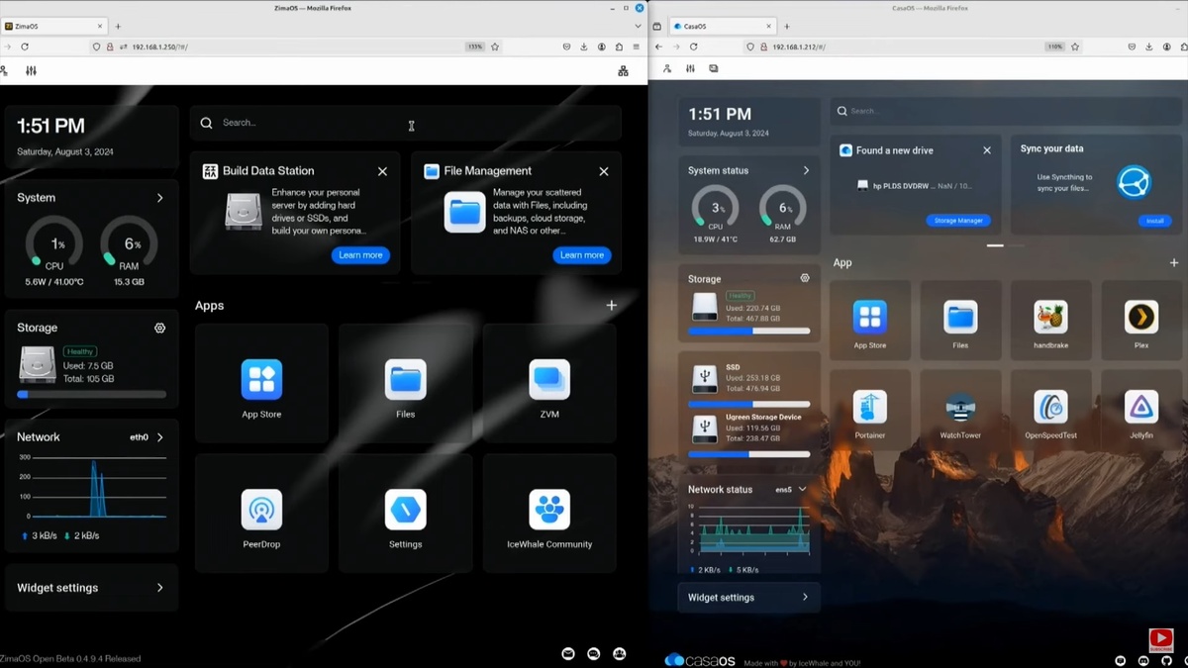Click GitHub icon in CasaOS footer

[x=1167, y=660]
